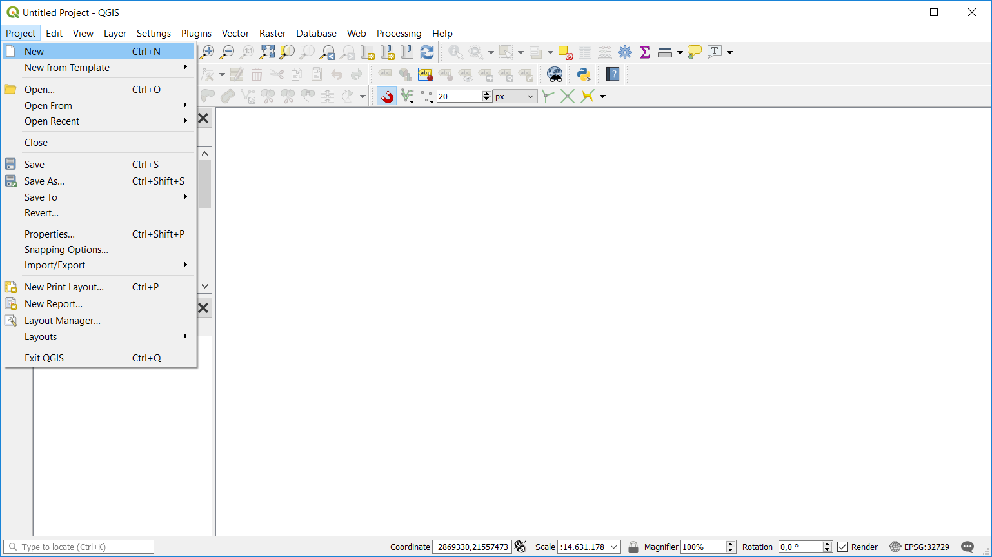Image resolution: width=992 pixels, height=557 pixels.
Task: Open the Processing Toolbox gear icon
Action: (624, 52)
